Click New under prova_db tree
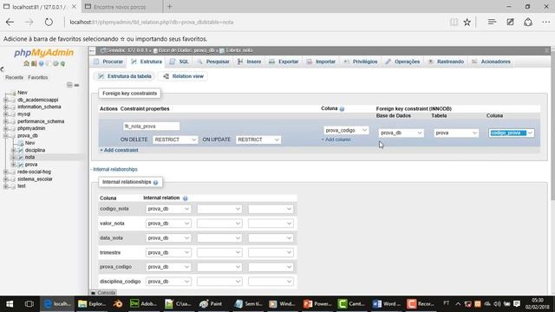 pyautogui.click(x=29, y=143)
